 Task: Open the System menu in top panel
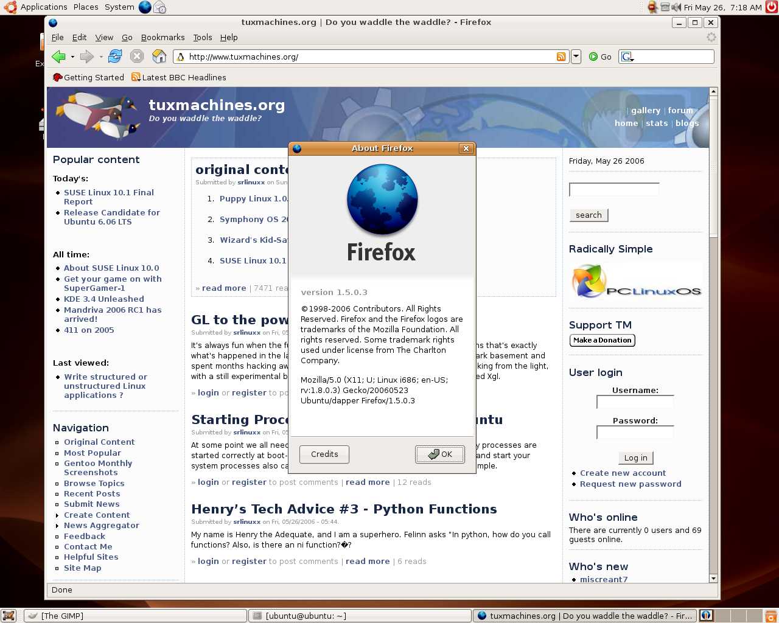119,7
